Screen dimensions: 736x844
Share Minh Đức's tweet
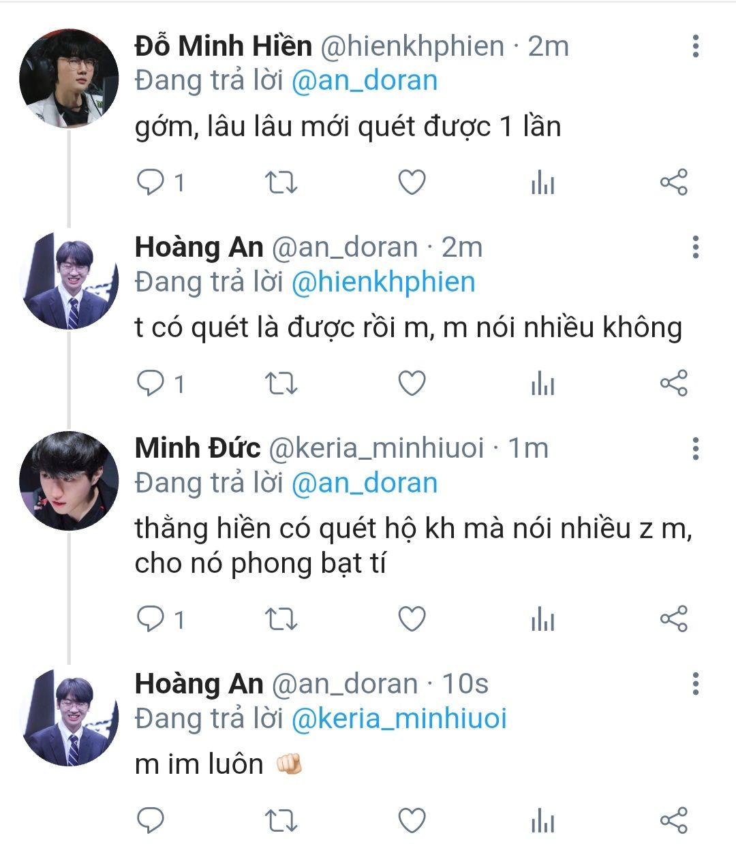click(673, 619)
